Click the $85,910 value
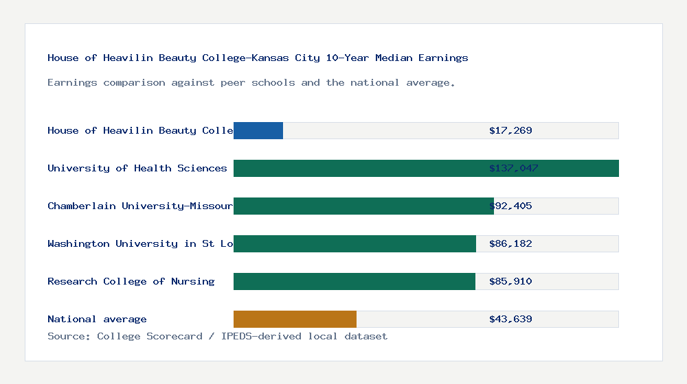 (x=510, y=281)
